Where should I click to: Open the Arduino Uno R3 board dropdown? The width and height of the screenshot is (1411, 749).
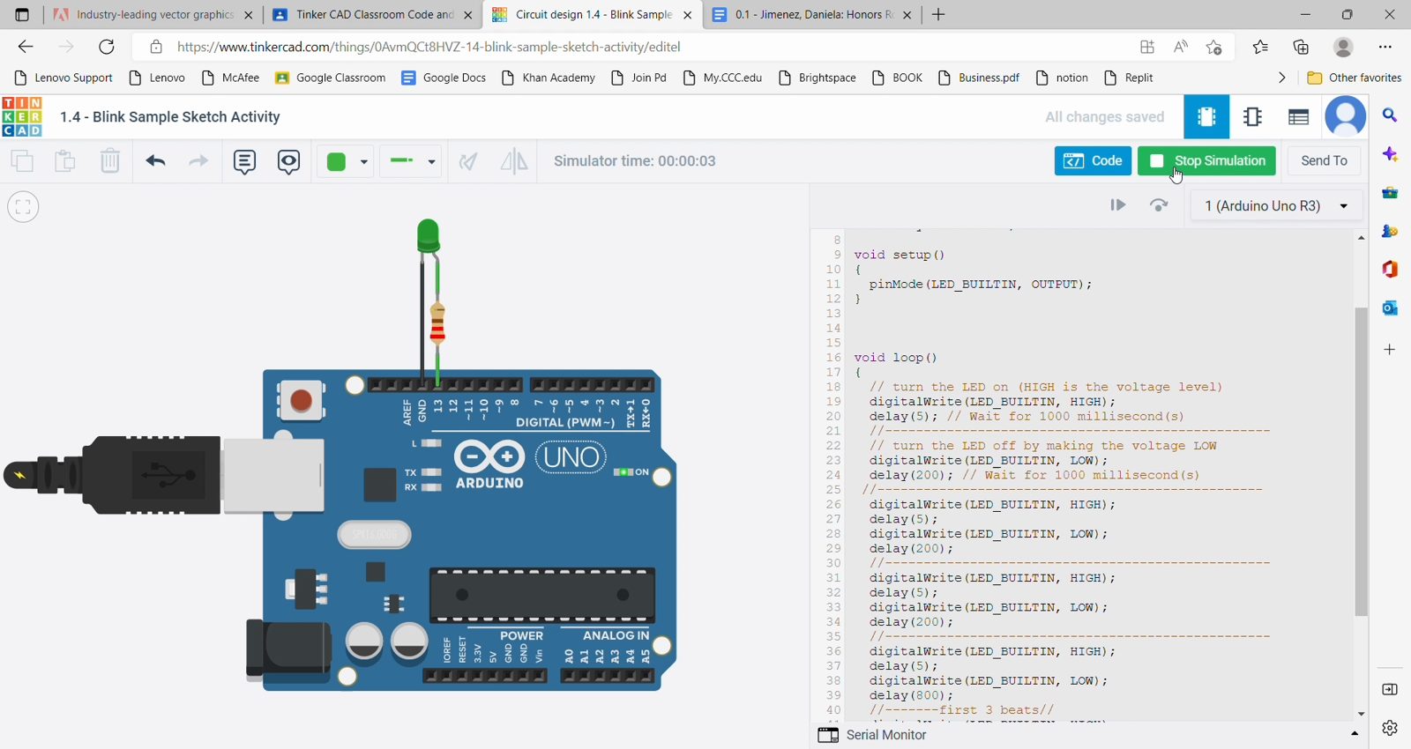coord(1276,206)
